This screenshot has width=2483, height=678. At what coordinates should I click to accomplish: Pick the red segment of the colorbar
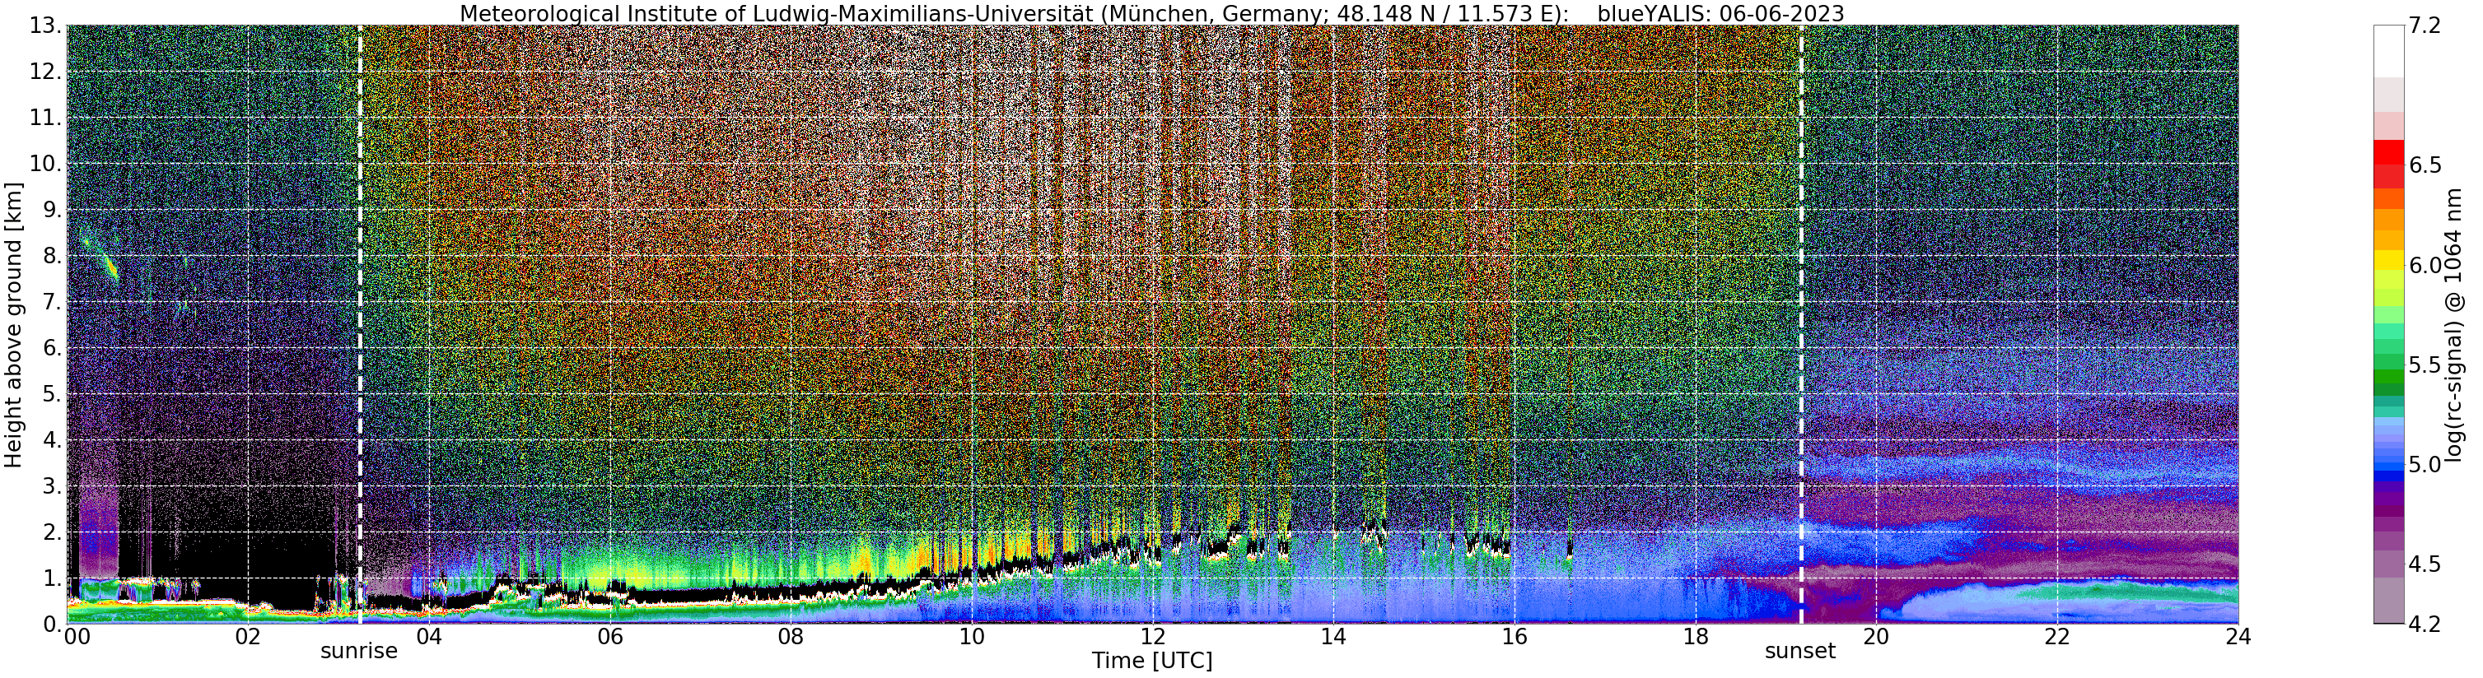[2388, 153]
